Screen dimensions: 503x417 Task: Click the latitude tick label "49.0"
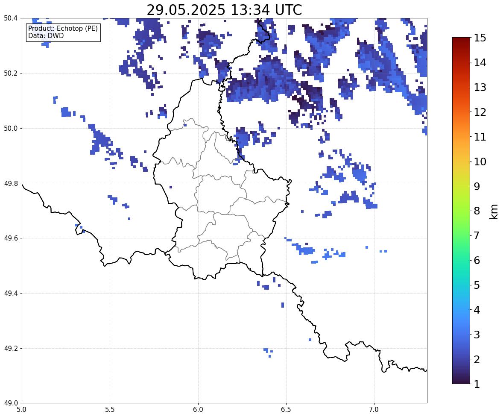(11, 403)
